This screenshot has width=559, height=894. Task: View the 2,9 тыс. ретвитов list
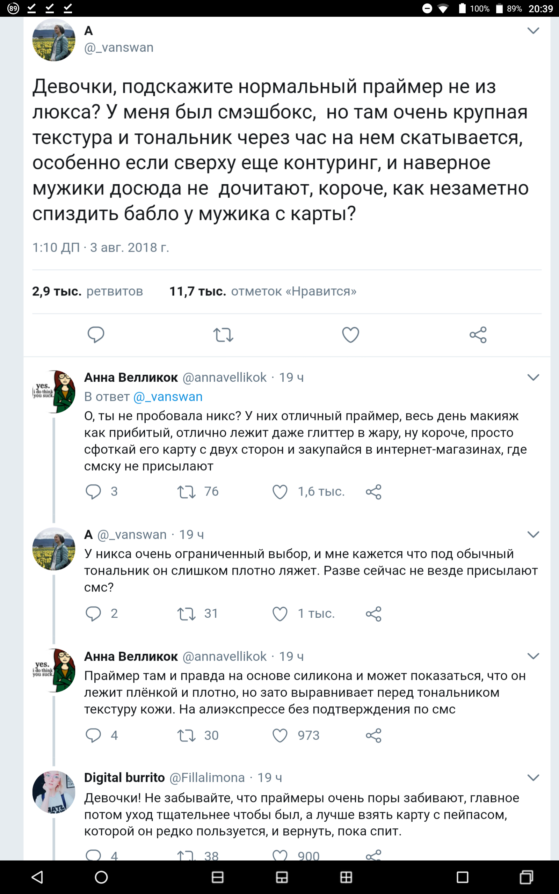pyautogui.click(x=88, y=292)
